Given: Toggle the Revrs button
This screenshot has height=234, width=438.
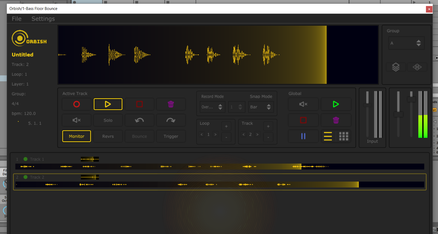Looking at the screenshot, I should click(108, 136).
